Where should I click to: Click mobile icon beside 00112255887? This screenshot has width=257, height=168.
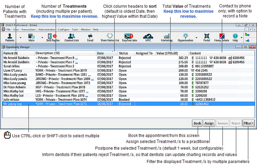tap(193, 66)
